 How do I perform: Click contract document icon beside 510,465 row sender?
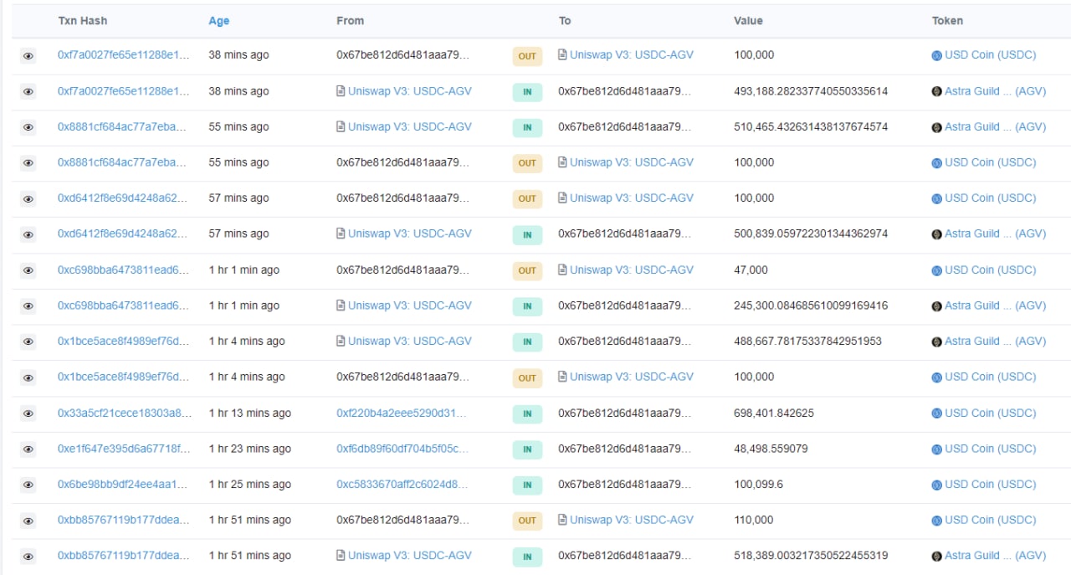pos(341,126)
